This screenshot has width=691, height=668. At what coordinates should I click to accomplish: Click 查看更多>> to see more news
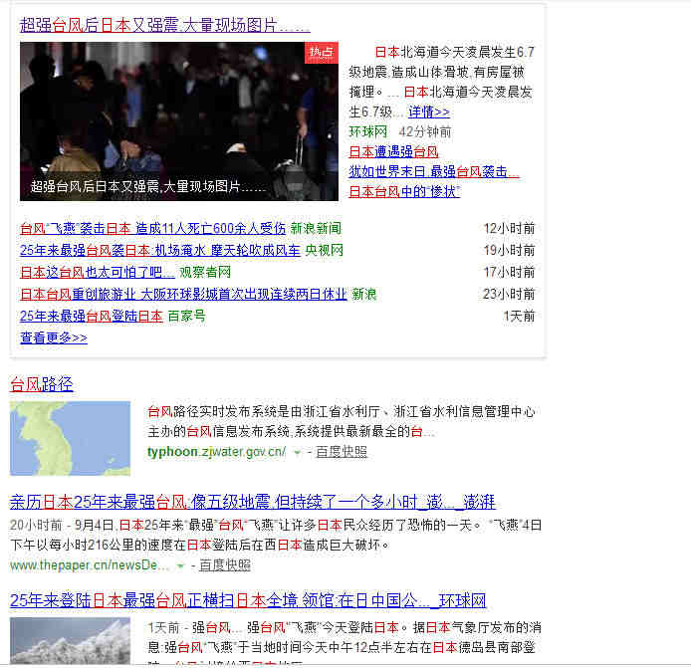pos(54,337)
